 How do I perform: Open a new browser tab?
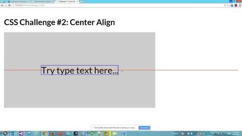tap(82, 2)
